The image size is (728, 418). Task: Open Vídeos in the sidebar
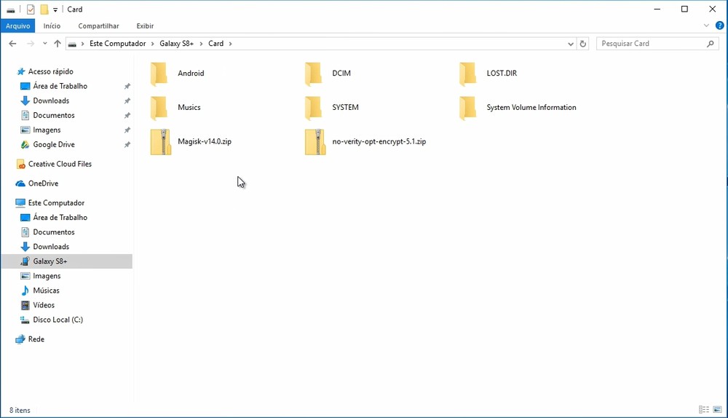38,305
